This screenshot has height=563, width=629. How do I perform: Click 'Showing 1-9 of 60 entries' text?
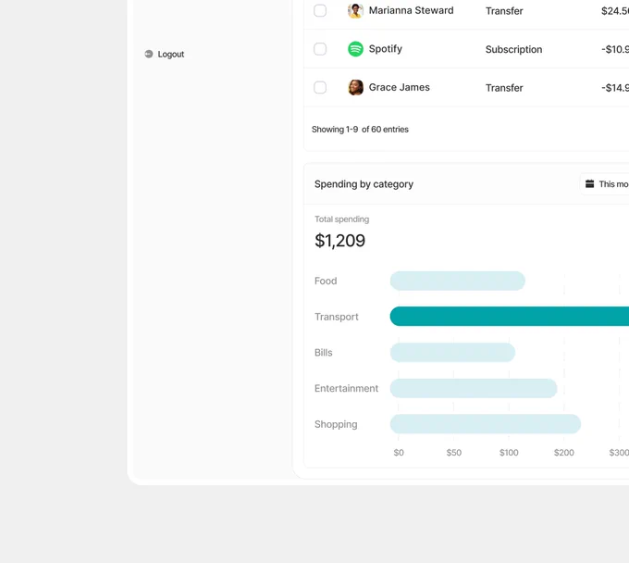tap(360, 130)
